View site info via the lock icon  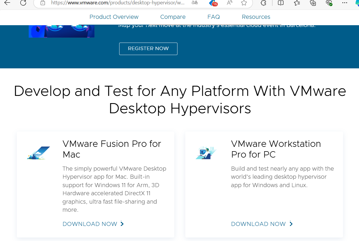pyautogui.click(x=43, y=3)
